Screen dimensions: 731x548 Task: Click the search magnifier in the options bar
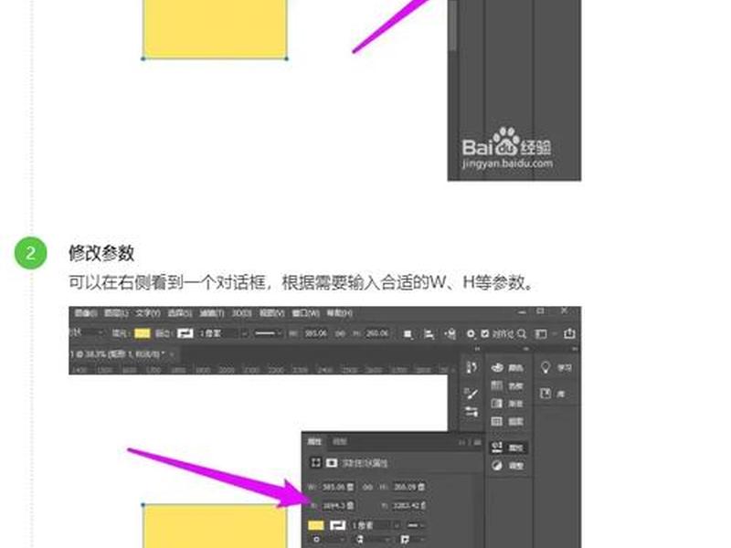[x=522, y=333]
